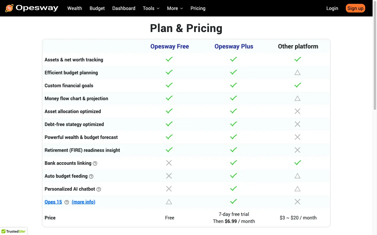This screenshot has width=377, height=235.
Task: Click the Other platform column header
Action: [298, 46]
